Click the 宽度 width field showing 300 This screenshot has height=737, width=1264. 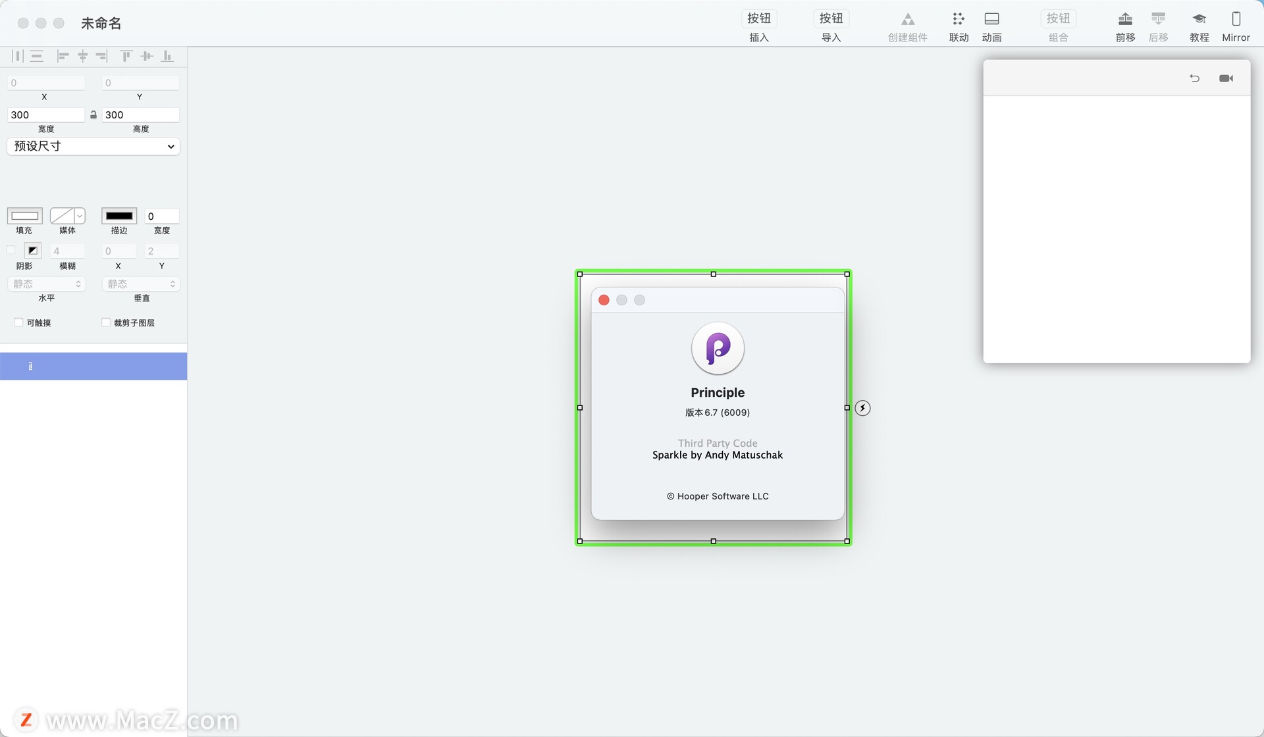pyautogui.click(x=46, y=115)
